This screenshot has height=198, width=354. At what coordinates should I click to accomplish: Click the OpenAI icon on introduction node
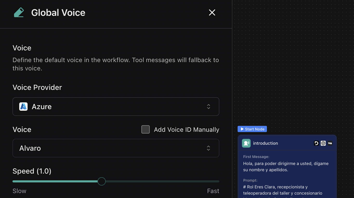coord(323,143)
